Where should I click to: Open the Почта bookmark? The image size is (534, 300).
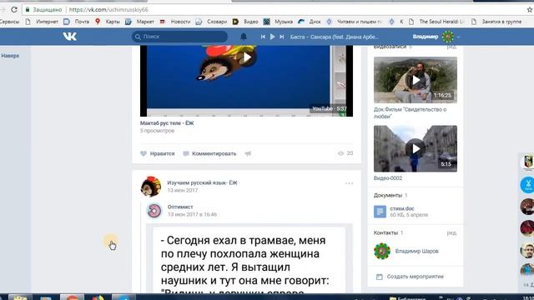pyautogui.click(x=77, y=22)
